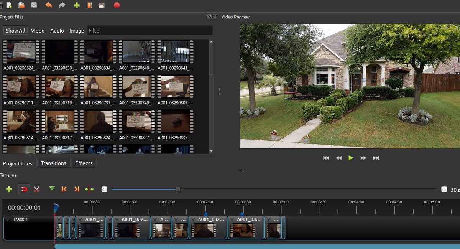Click the Filter text field

point(150,31)
